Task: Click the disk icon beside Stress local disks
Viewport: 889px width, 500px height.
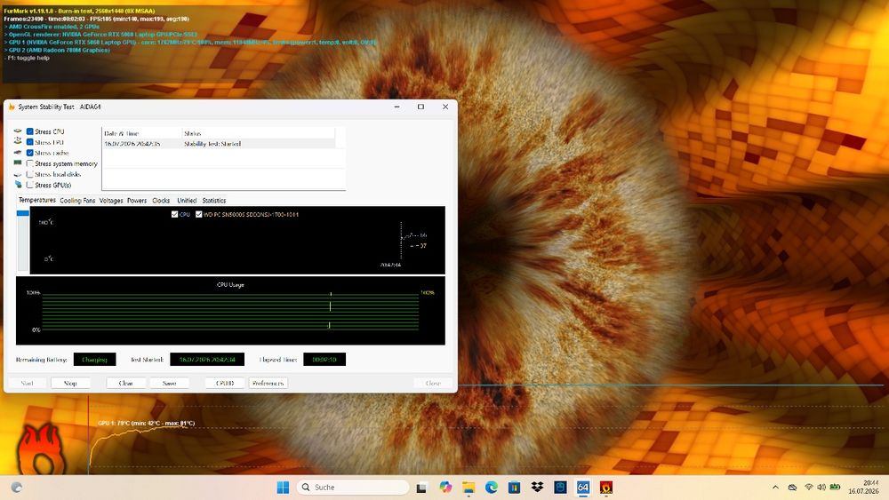Action: click(18, 174)
